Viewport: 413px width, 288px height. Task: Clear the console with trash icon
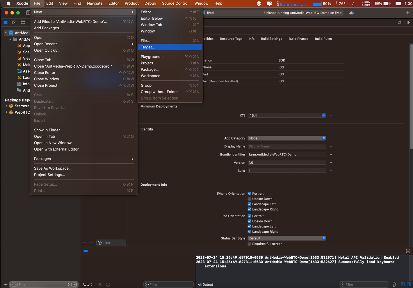[x=394, y=285]
